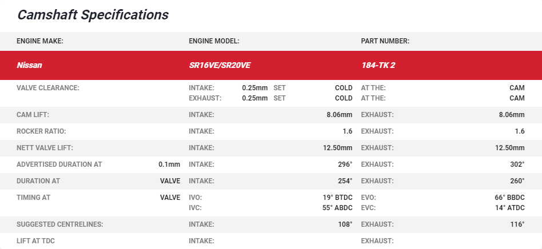Viewport: 542px width, 249px height.
Task: Click the Camshaft Specifications heading
Action: (93, 15)
